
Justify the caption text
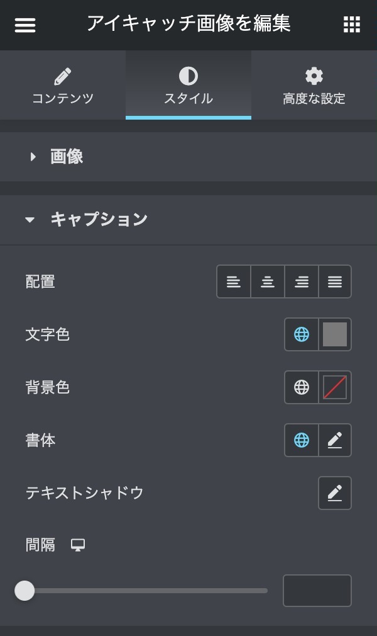(x=335, y=281)
